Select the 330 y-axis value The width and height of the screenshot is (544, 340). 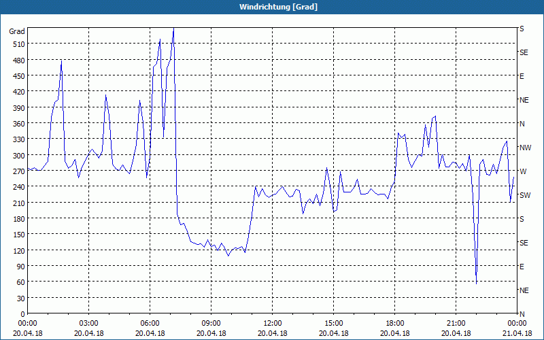[x=19, y=139]
